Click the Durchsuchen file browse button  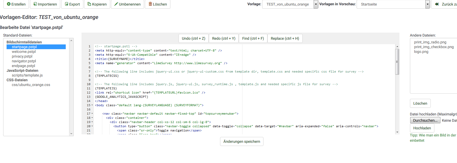425,120
